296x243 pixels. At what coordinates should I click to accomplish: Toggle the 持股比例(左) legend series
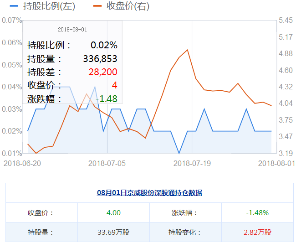42,6
